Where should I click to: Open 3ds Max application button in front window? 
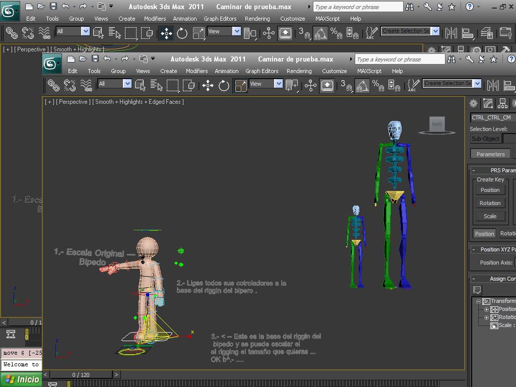(x=52, y=63)
